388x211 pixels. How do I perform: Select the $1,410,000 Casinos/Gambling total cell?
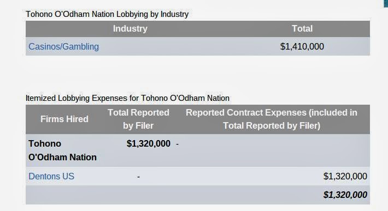[302, 46]
